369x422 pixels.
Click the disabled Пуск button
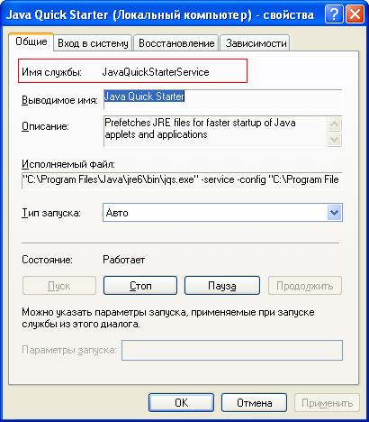pos(59,286)
